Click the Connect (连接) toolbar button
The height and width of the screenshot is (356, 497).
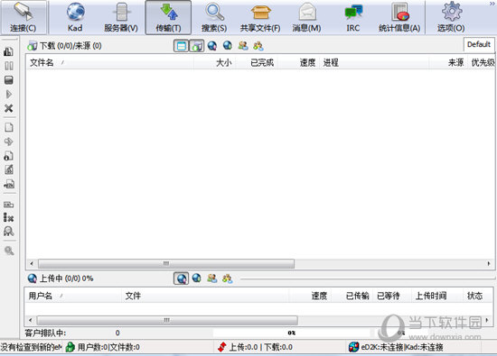coord(23,17)
